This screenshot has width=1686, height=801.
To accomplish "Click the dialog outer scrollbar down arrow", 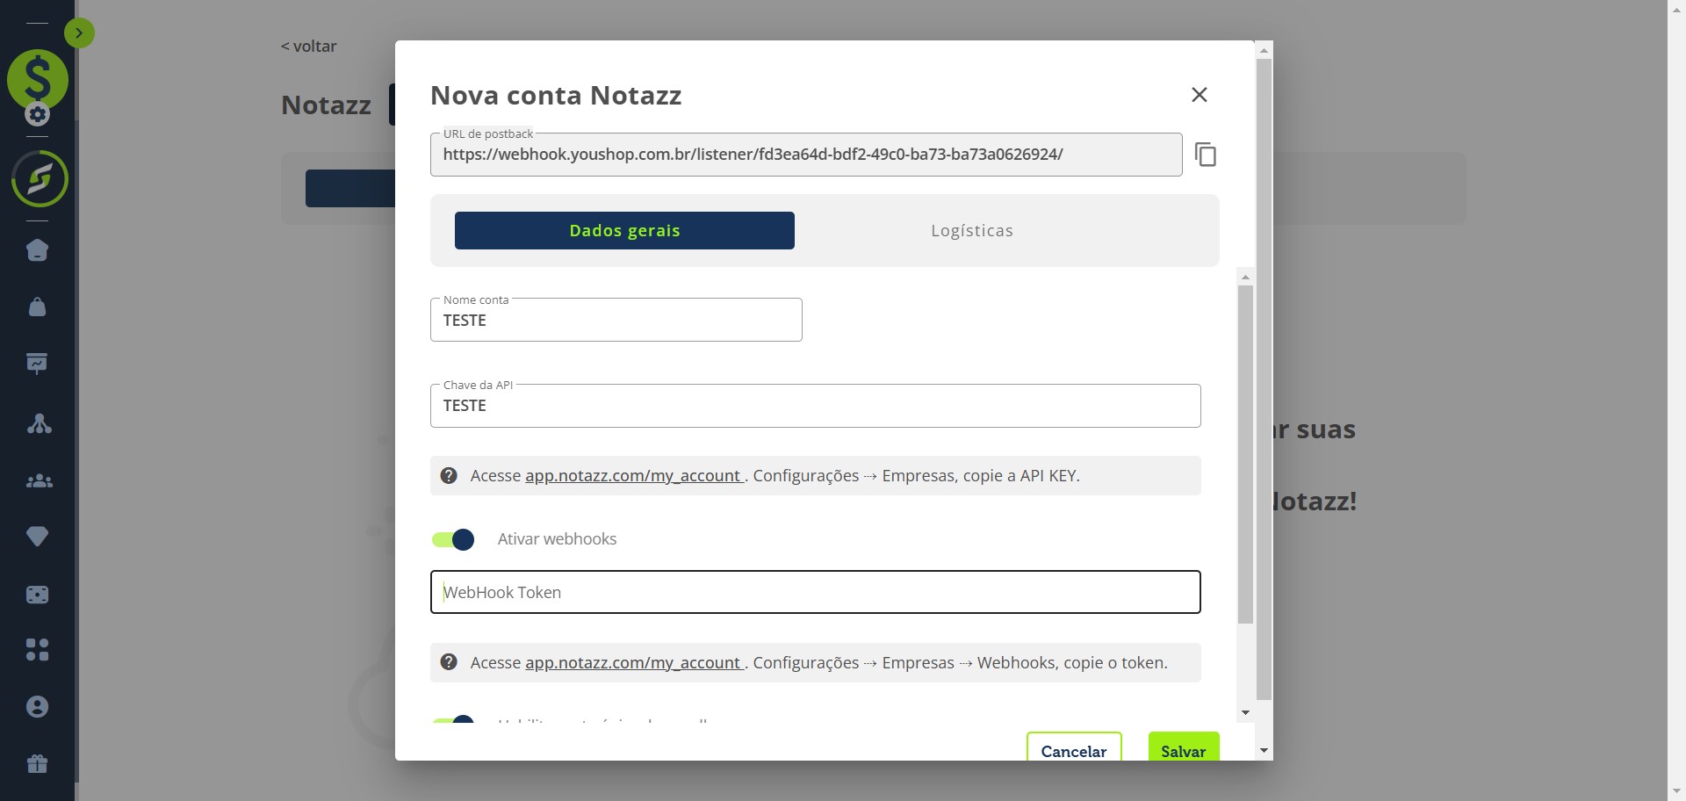I will [x=1264, y=751].
